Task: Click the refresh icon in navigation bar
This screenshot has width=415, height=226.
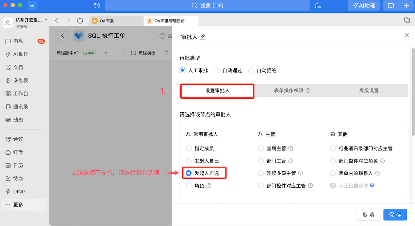Action: click(80, 21)
